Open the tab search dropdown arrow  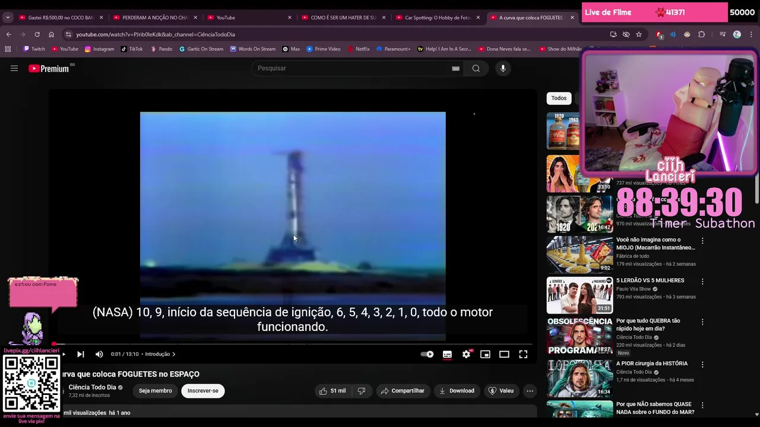(x=8, y=18)
